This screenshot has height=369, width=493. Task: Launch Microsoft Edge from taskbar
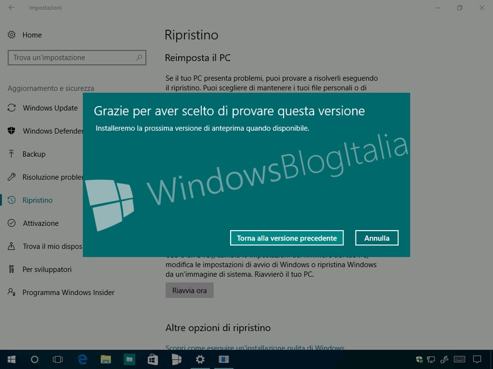82,359
